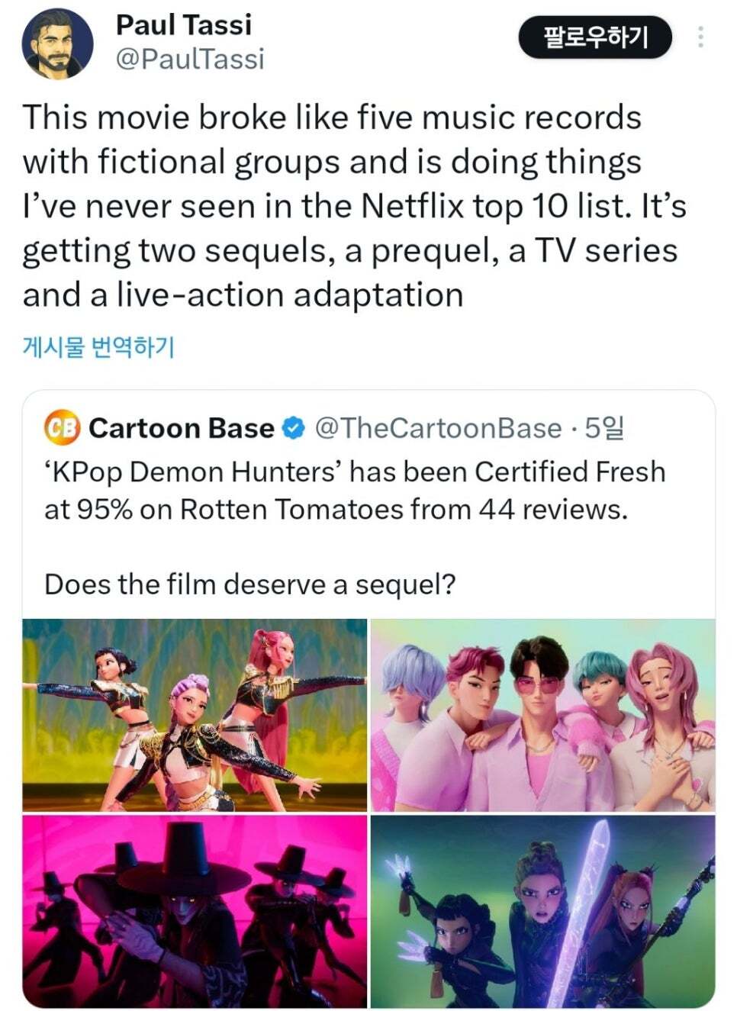
Task: Click the Paul Tassi display name
Action: pyautogui.click(x=184, y=24)
